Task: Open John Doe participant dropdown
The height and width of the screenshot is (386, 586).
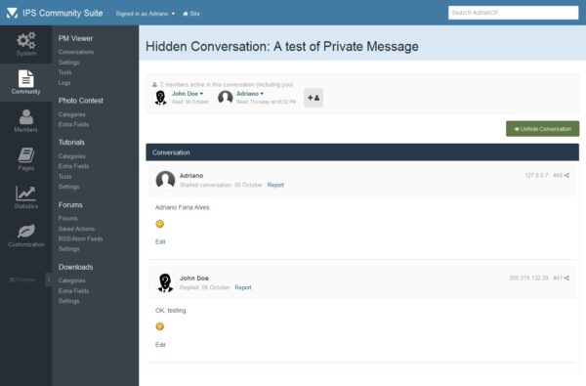Action: 188,94
